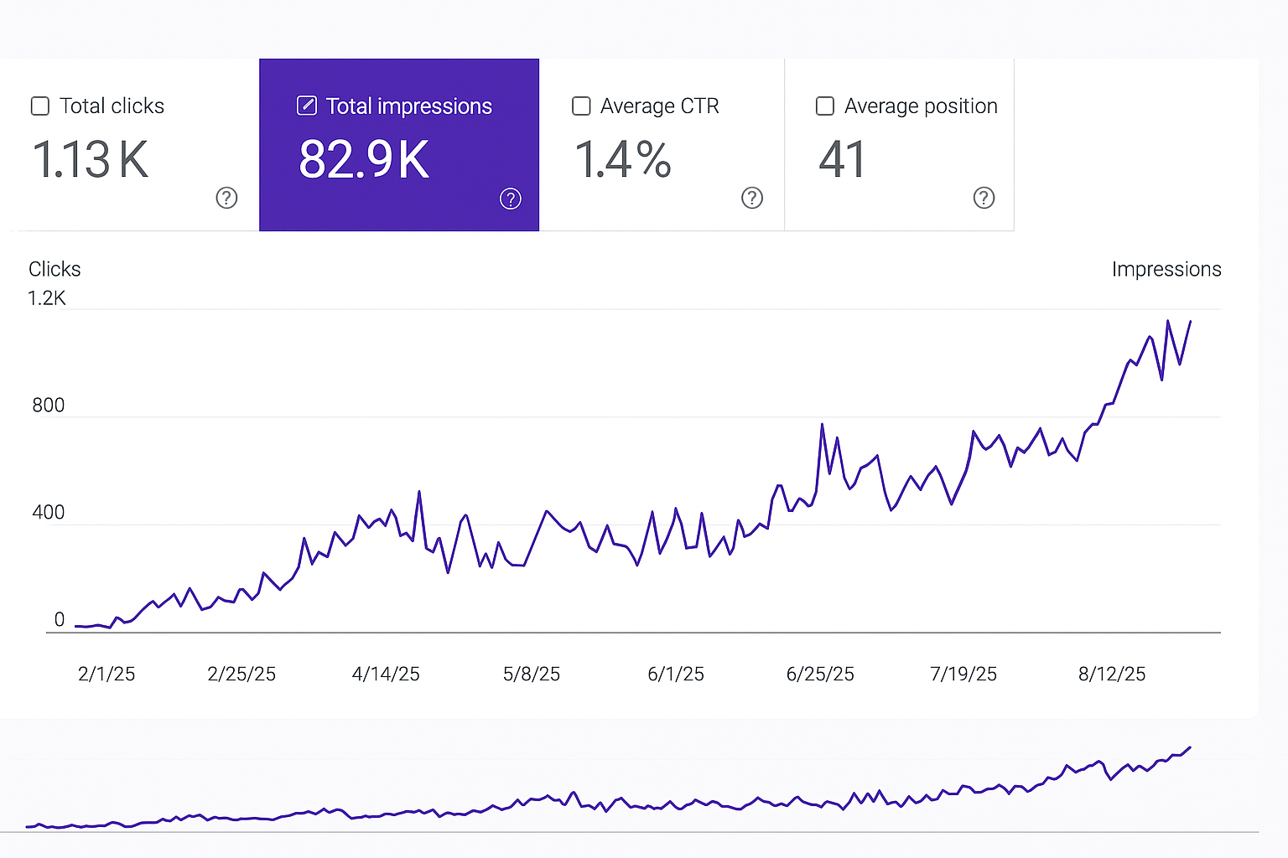
Task: Click the Average CTR card
Action: click(662, 144)
